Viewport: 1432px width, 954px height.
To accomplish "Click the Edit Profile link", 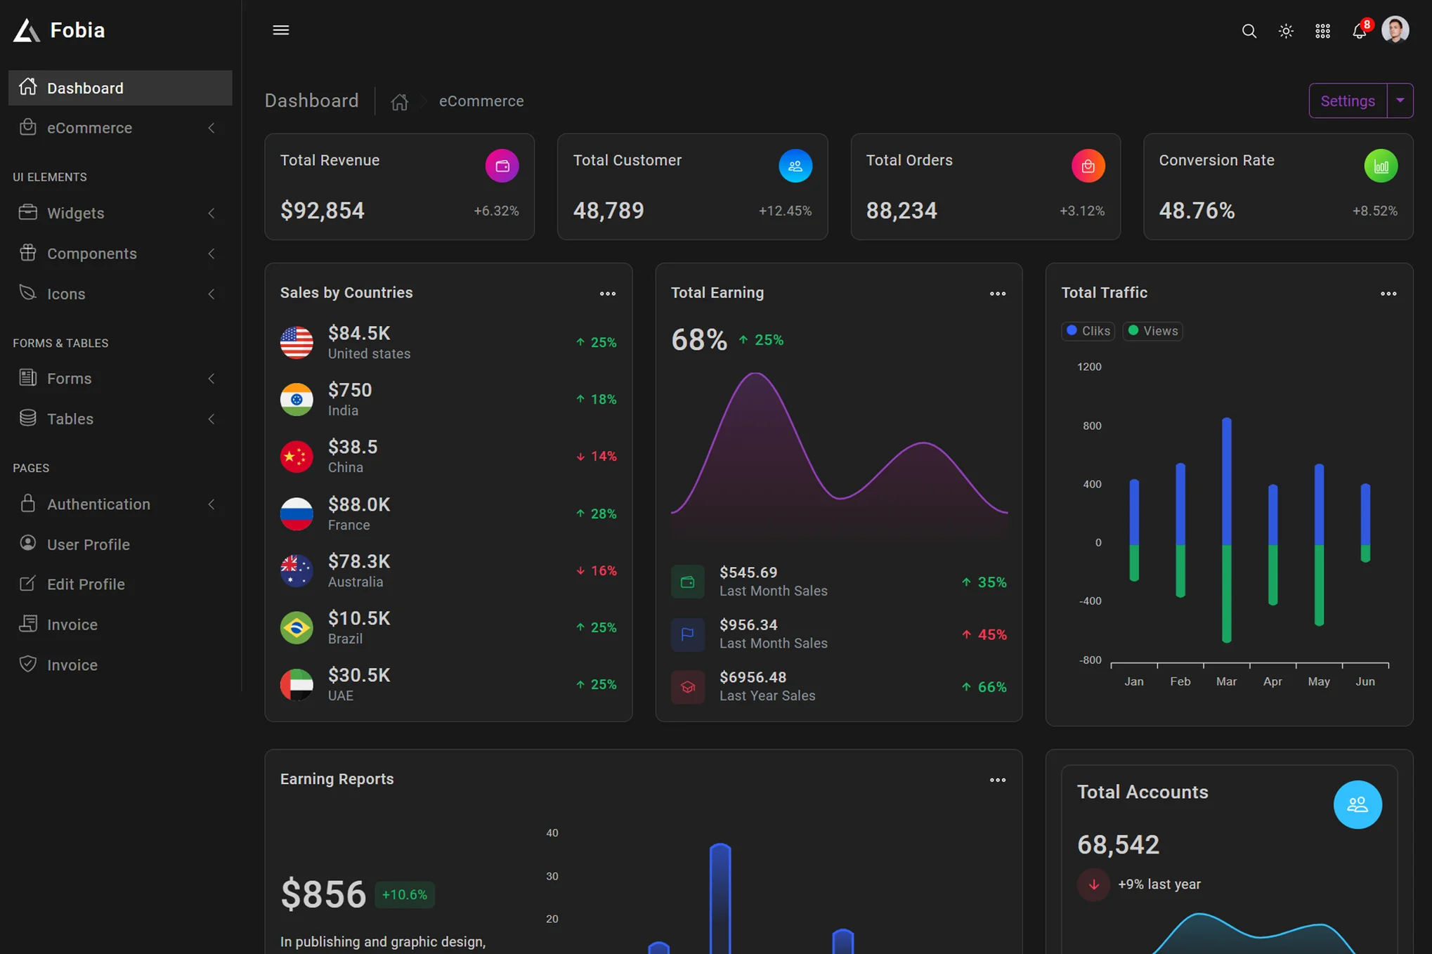I will tap(86, 584).
